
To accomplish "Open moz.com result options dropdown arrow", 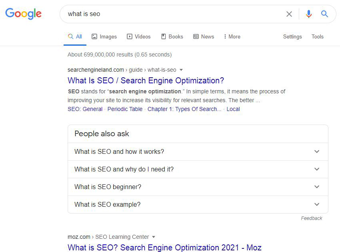I will tap(154, 237).
